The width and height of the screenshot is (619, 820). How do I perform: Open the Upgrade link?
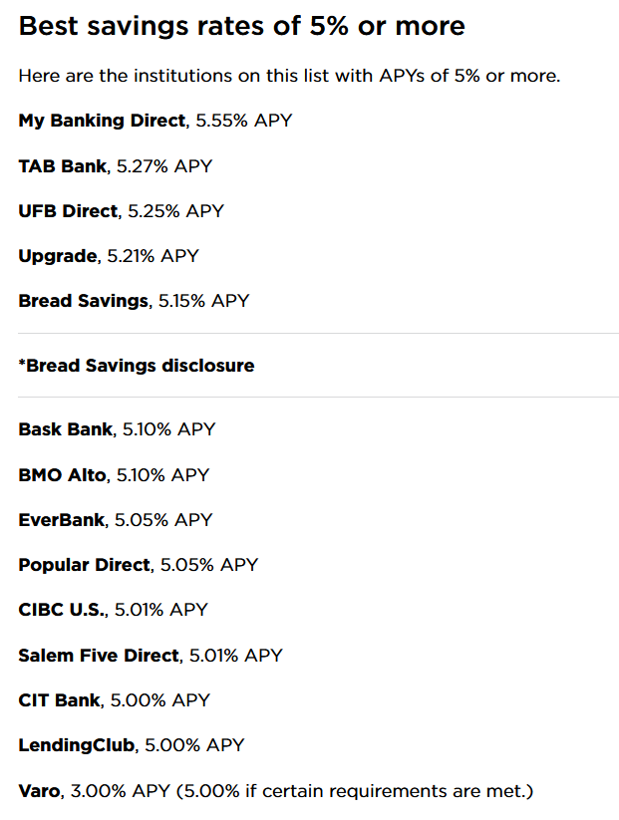click(x=58, y=257)
